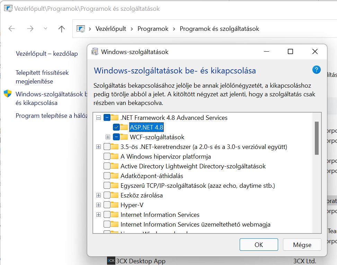The width and height of the screenshot is (337, 265).
Task: Click the back navigation arrow
Action: (x=12, y=29)
